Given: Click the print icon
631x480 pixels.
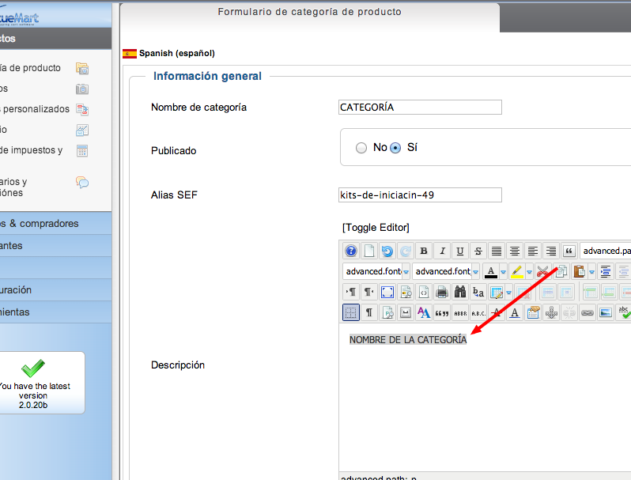Looking at the screenshot, I should pos(442,292).
